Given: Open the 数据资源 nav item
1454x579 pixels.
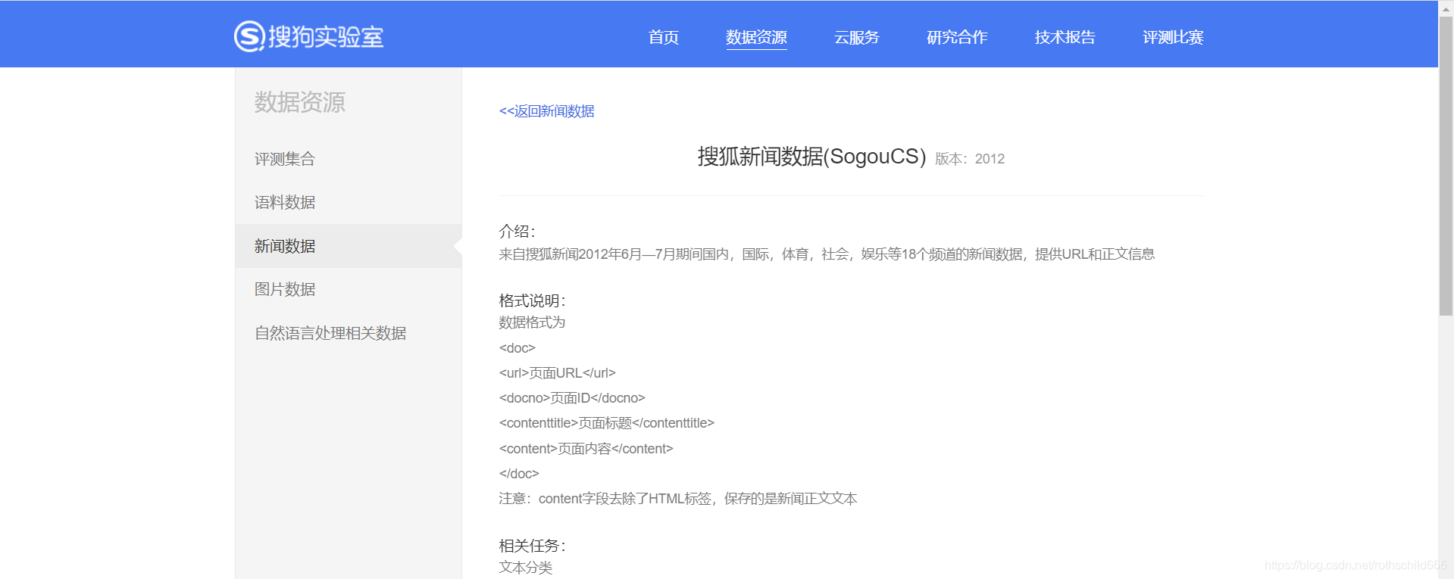Looking at the screenshot, I should (x=756, y=37).
